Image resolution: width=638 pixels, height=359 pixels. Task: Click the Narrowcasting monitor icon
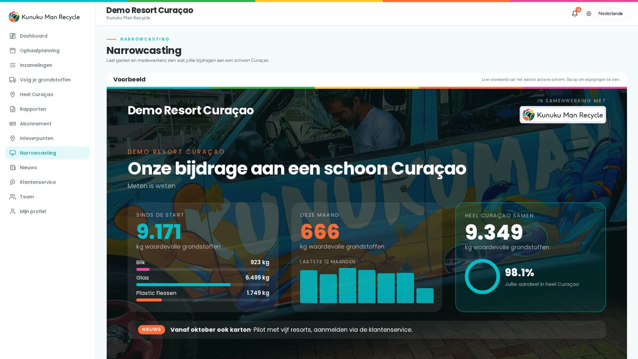(13, 153)
